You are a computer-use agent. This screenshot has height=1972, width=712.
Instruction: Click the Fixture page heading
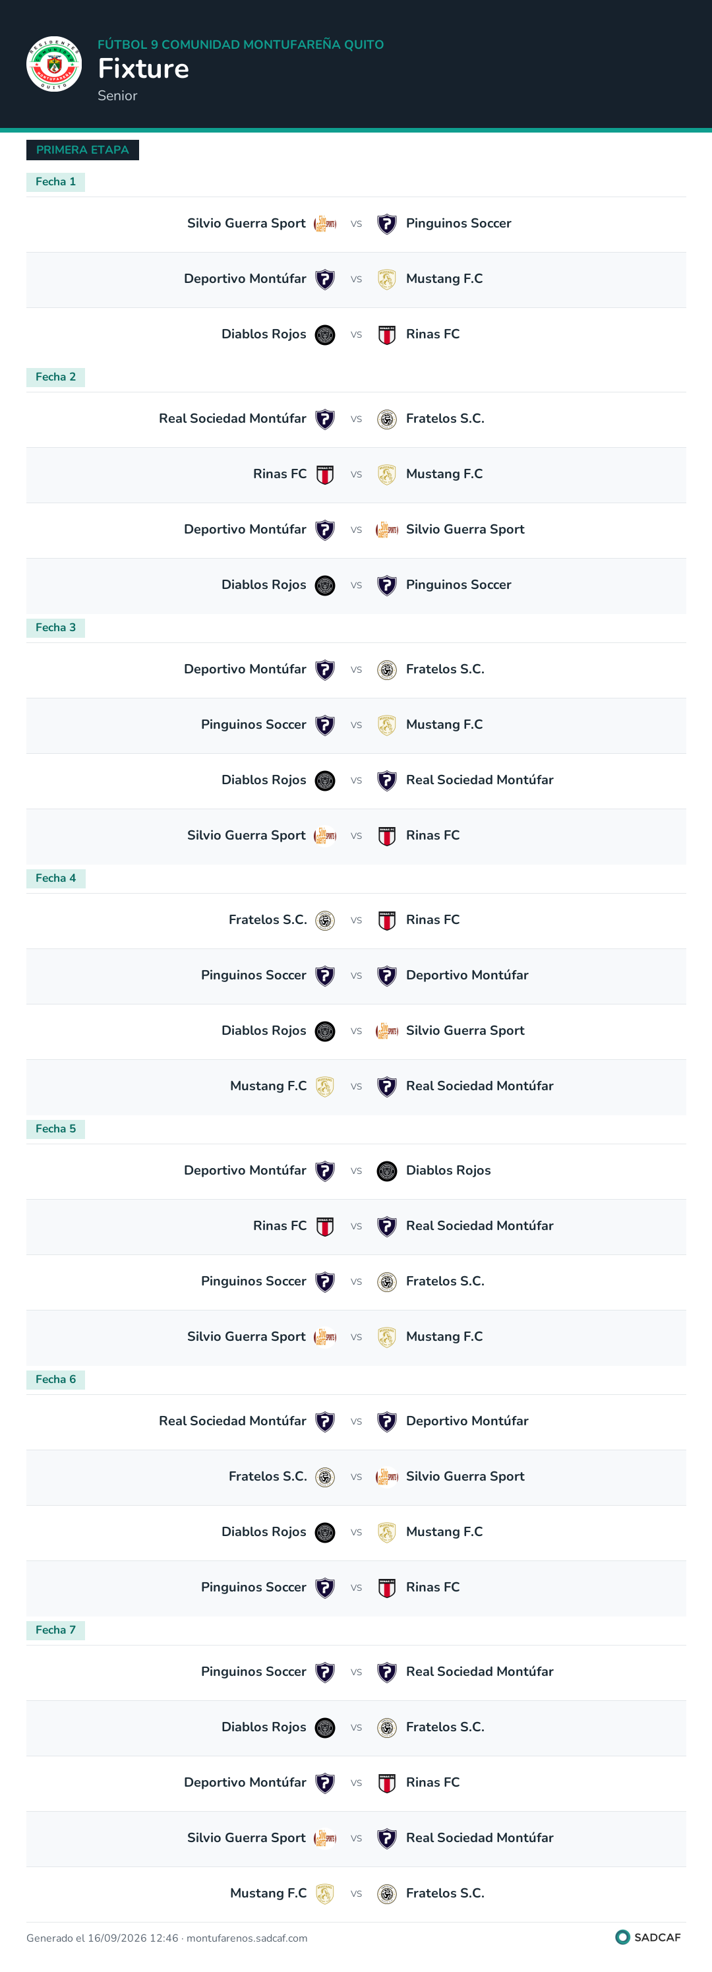point(143,69)
